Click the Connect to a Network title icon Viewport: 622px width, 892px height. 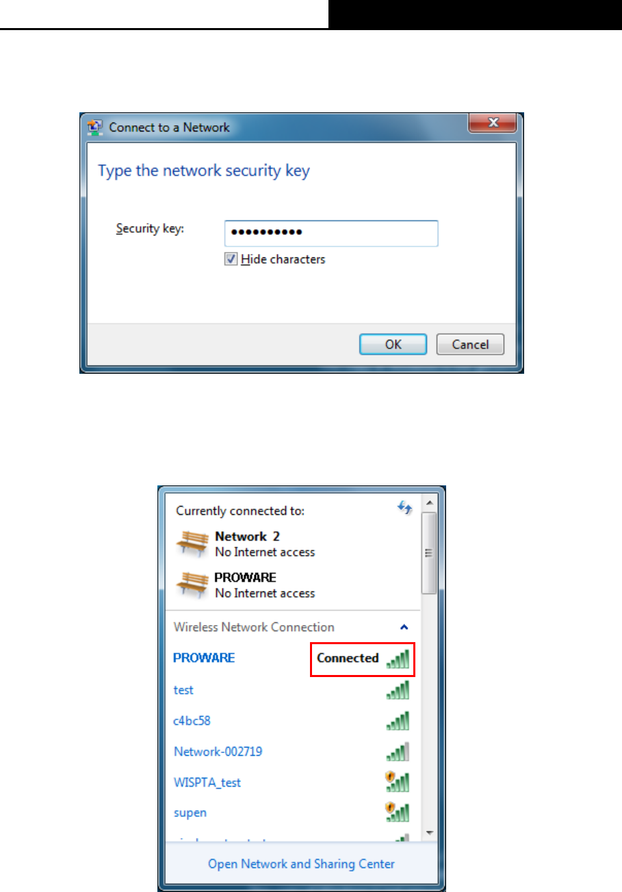[x=97, y=127]
